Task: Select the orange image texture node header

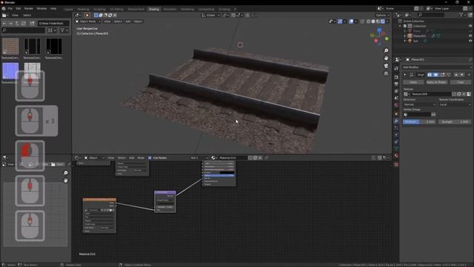Action: click(x=99, y=200)
